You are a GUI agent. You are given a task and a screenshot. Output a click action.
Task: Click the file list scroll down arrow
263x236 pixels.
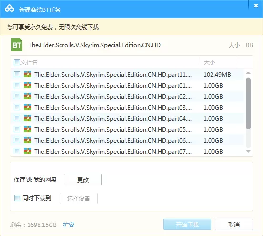coord(248,152)
